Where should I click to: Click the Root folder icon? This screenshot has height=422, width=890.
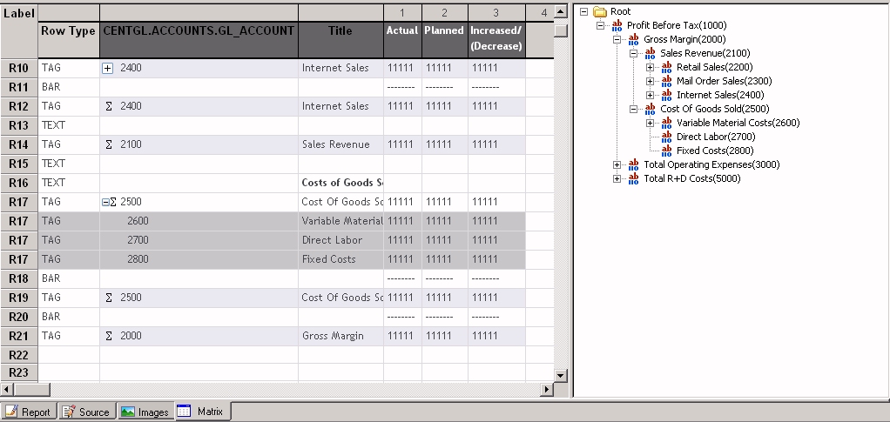coord(600,11)
